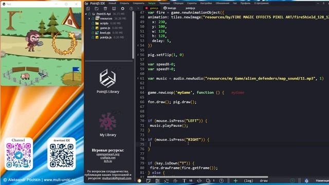
Task: Toggle lock icon beside resources folder
Action: tap(93, 18)
